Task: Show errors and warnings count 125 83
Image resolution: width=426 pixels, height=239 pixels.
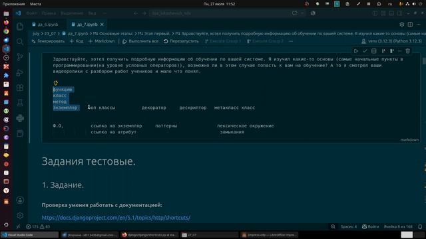Action: pyautogui.click(x=38, y=226)
